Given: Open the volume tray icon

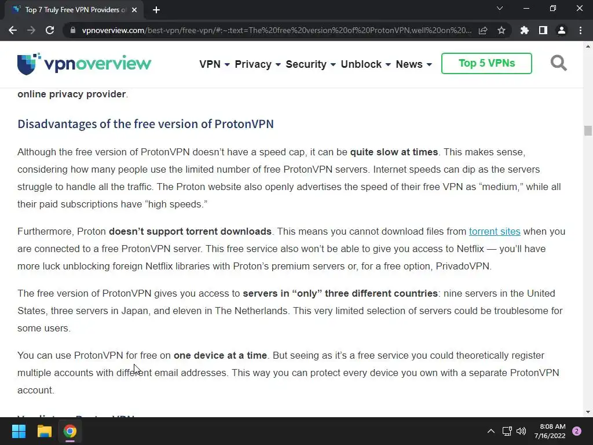Looking at the screenshot, I should point(521,431).
